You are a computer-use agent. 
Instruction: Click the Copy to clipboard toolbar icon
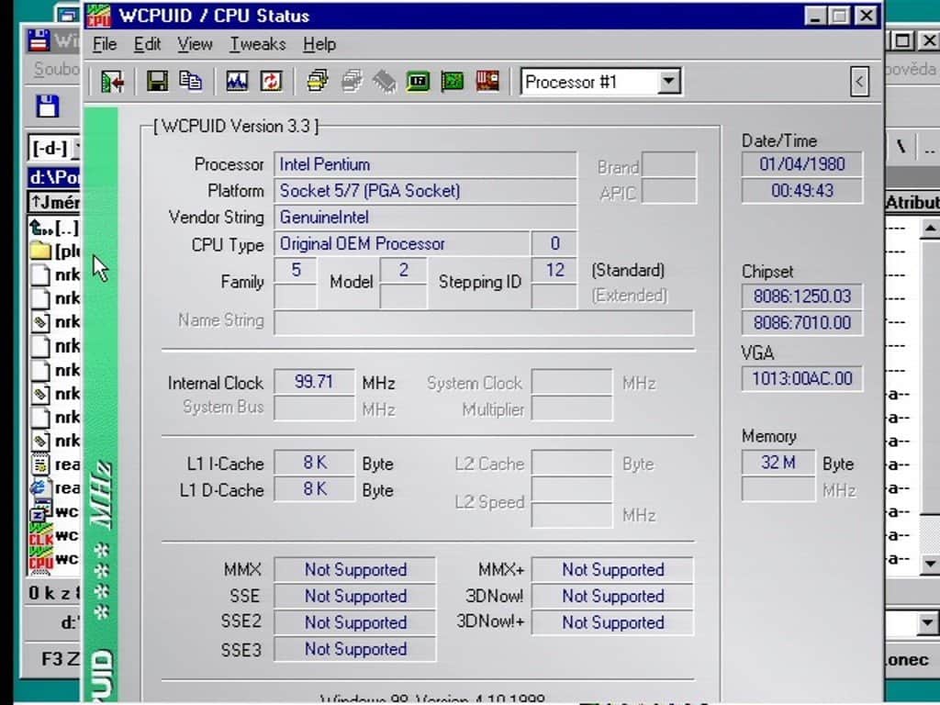[x=191, y=82]
